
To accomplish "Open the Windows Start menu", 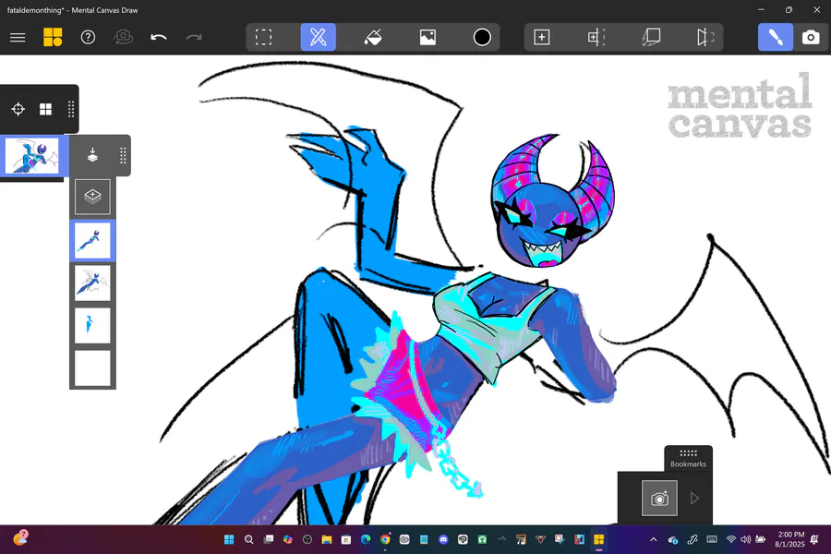I will click(229, 539).
